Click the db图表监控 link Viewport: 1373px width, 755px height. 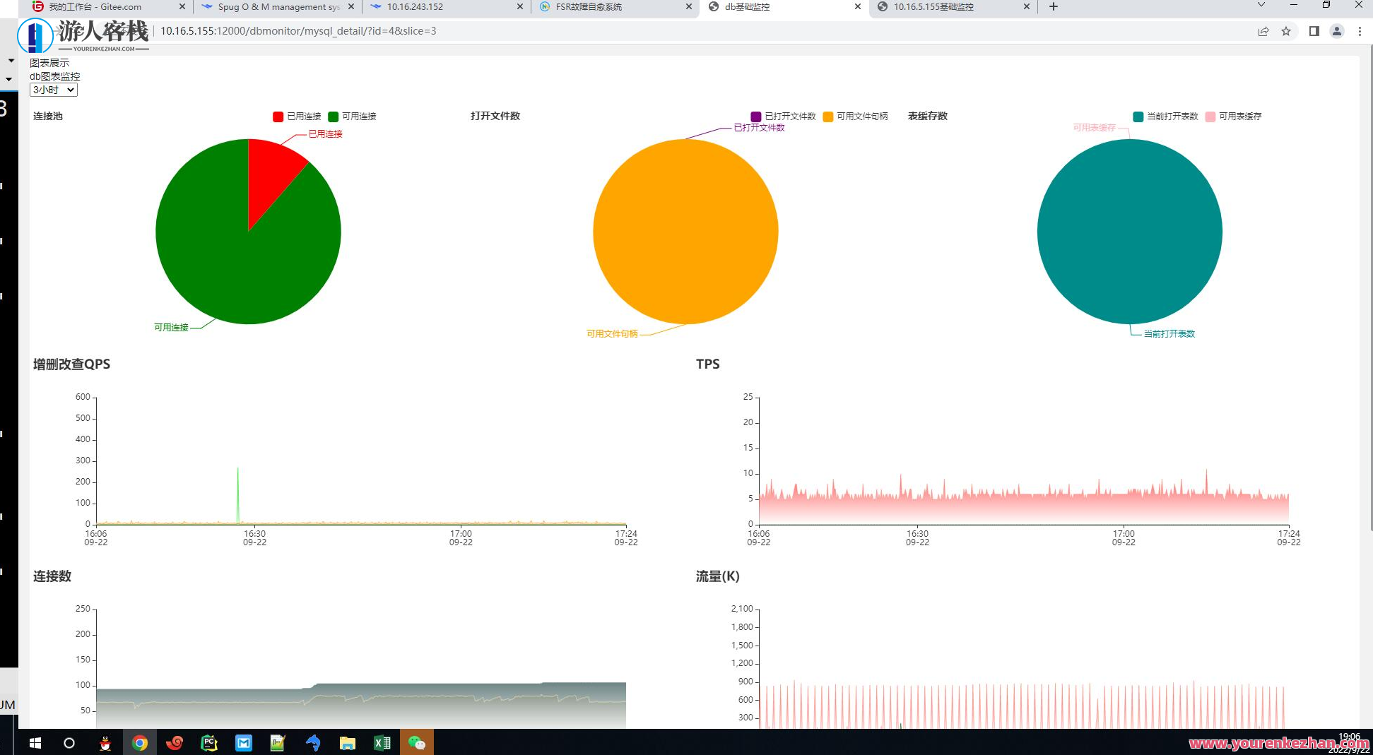(x=54, y=76)
